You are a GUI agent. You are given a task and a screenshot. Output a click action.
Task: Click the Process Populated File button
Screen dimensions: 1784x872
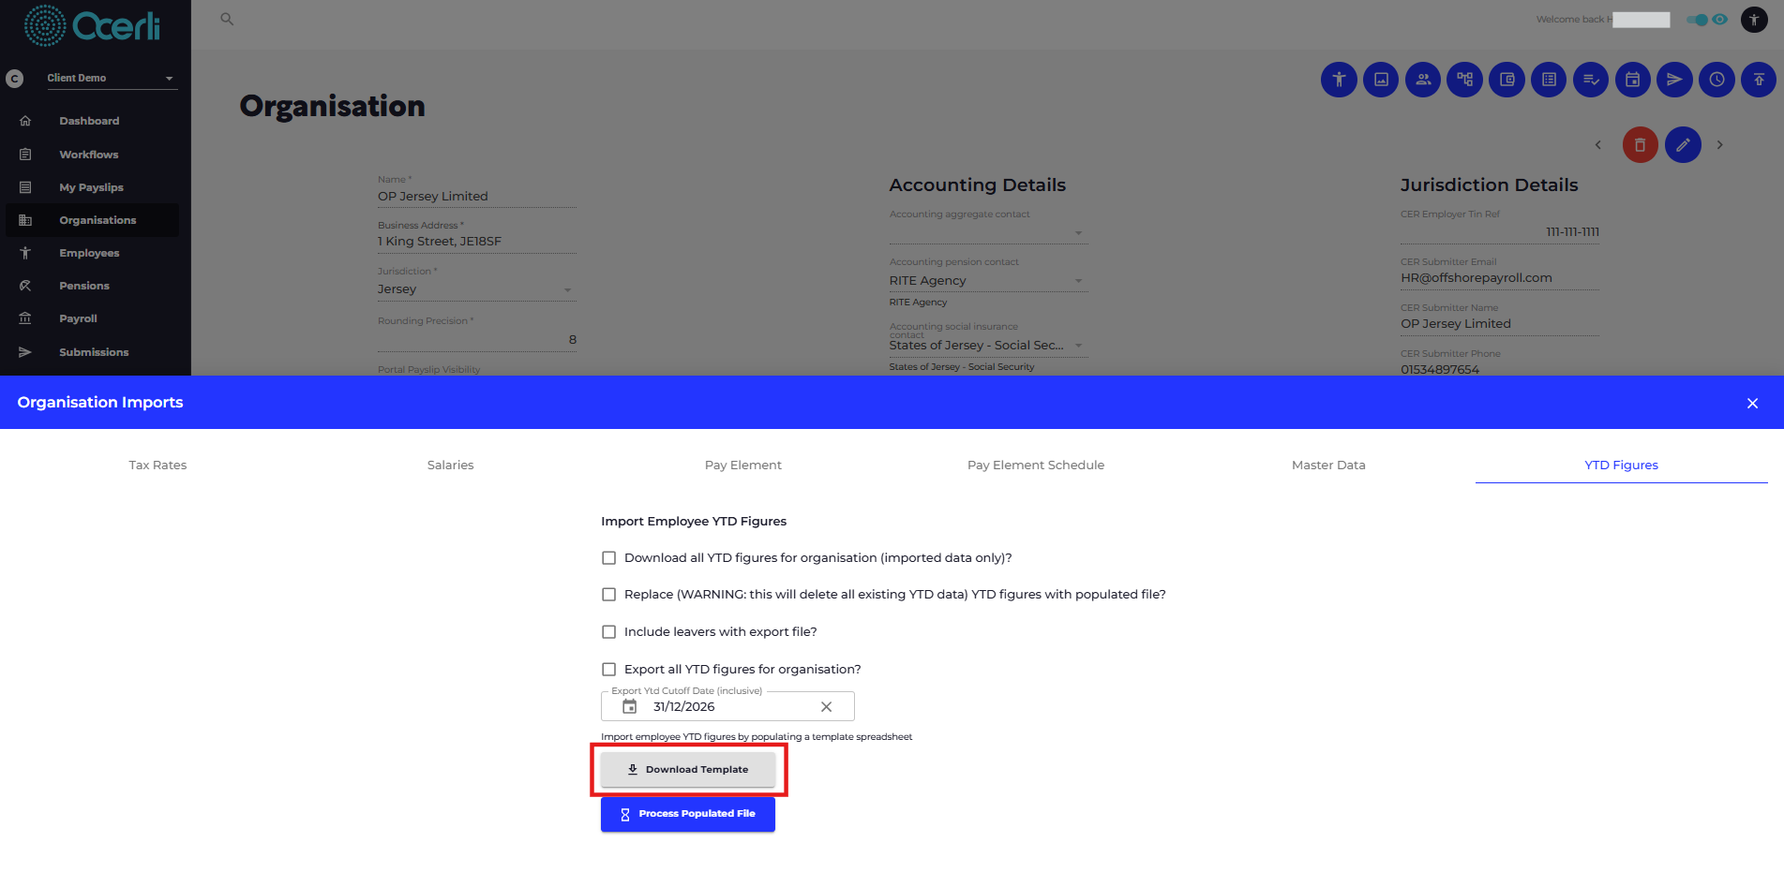pyautogui.click(x=688, y=814)
